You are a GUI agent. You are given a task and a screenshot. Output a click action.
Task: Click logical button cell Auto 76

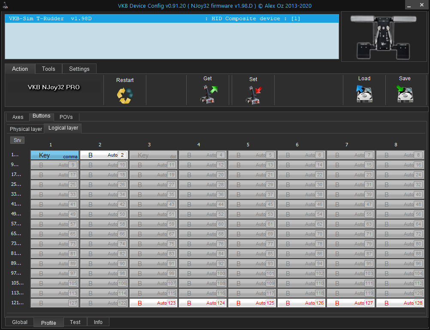click(x=203, y=244)
